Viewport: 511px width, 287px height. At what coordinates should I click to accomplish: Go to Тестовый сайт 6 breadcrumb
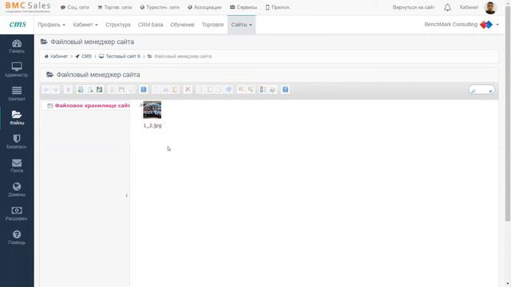[120, 57]
